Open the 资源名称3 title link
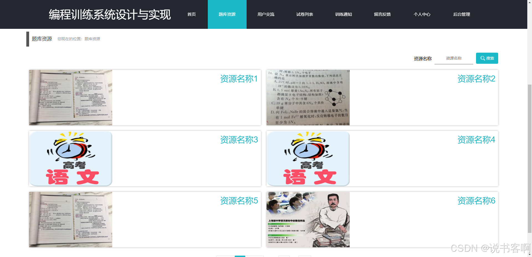 [x=239, y=140]
